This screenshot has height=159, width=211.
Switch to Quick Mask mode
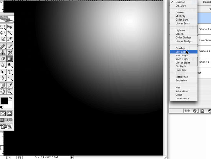(10, 113)
